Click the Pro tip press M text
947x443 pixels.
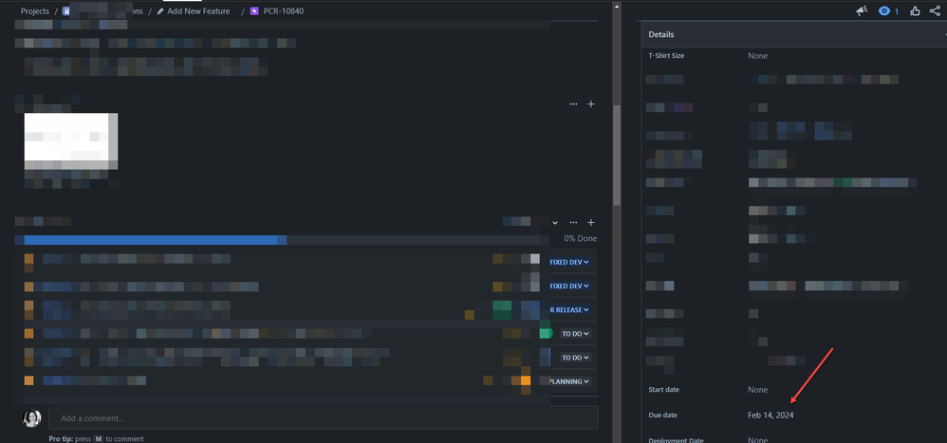(96, 439)
